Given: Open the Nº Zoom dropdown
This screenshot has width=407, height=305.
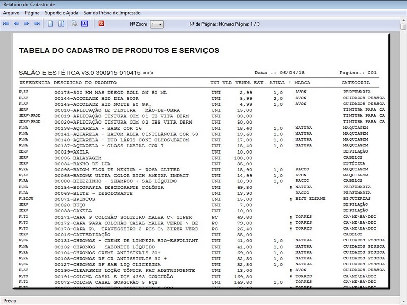Looking at the screenshot, I should point(157,24).
